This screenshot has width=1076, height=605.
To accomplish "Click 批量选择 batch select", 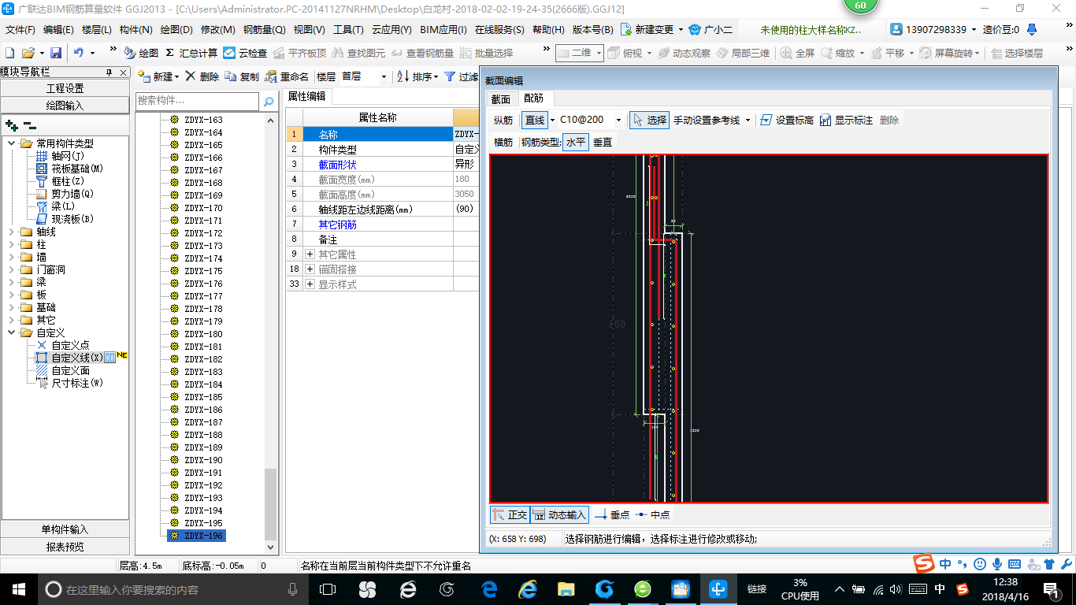I will tap(486, 53).
